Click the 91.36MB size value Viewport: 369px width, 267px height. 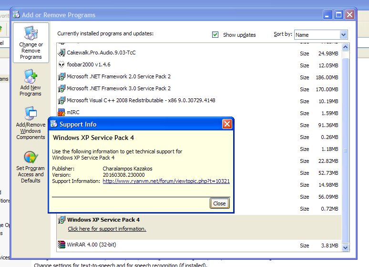click(328, 125)
